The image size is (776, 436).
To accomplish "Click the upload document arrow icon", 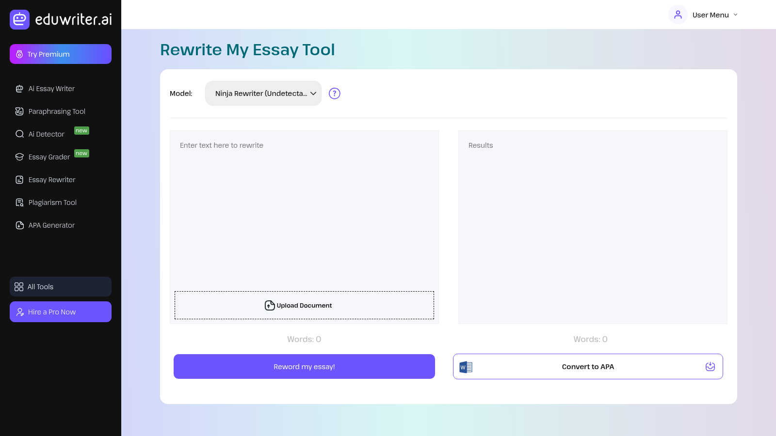I will point(270,305).
